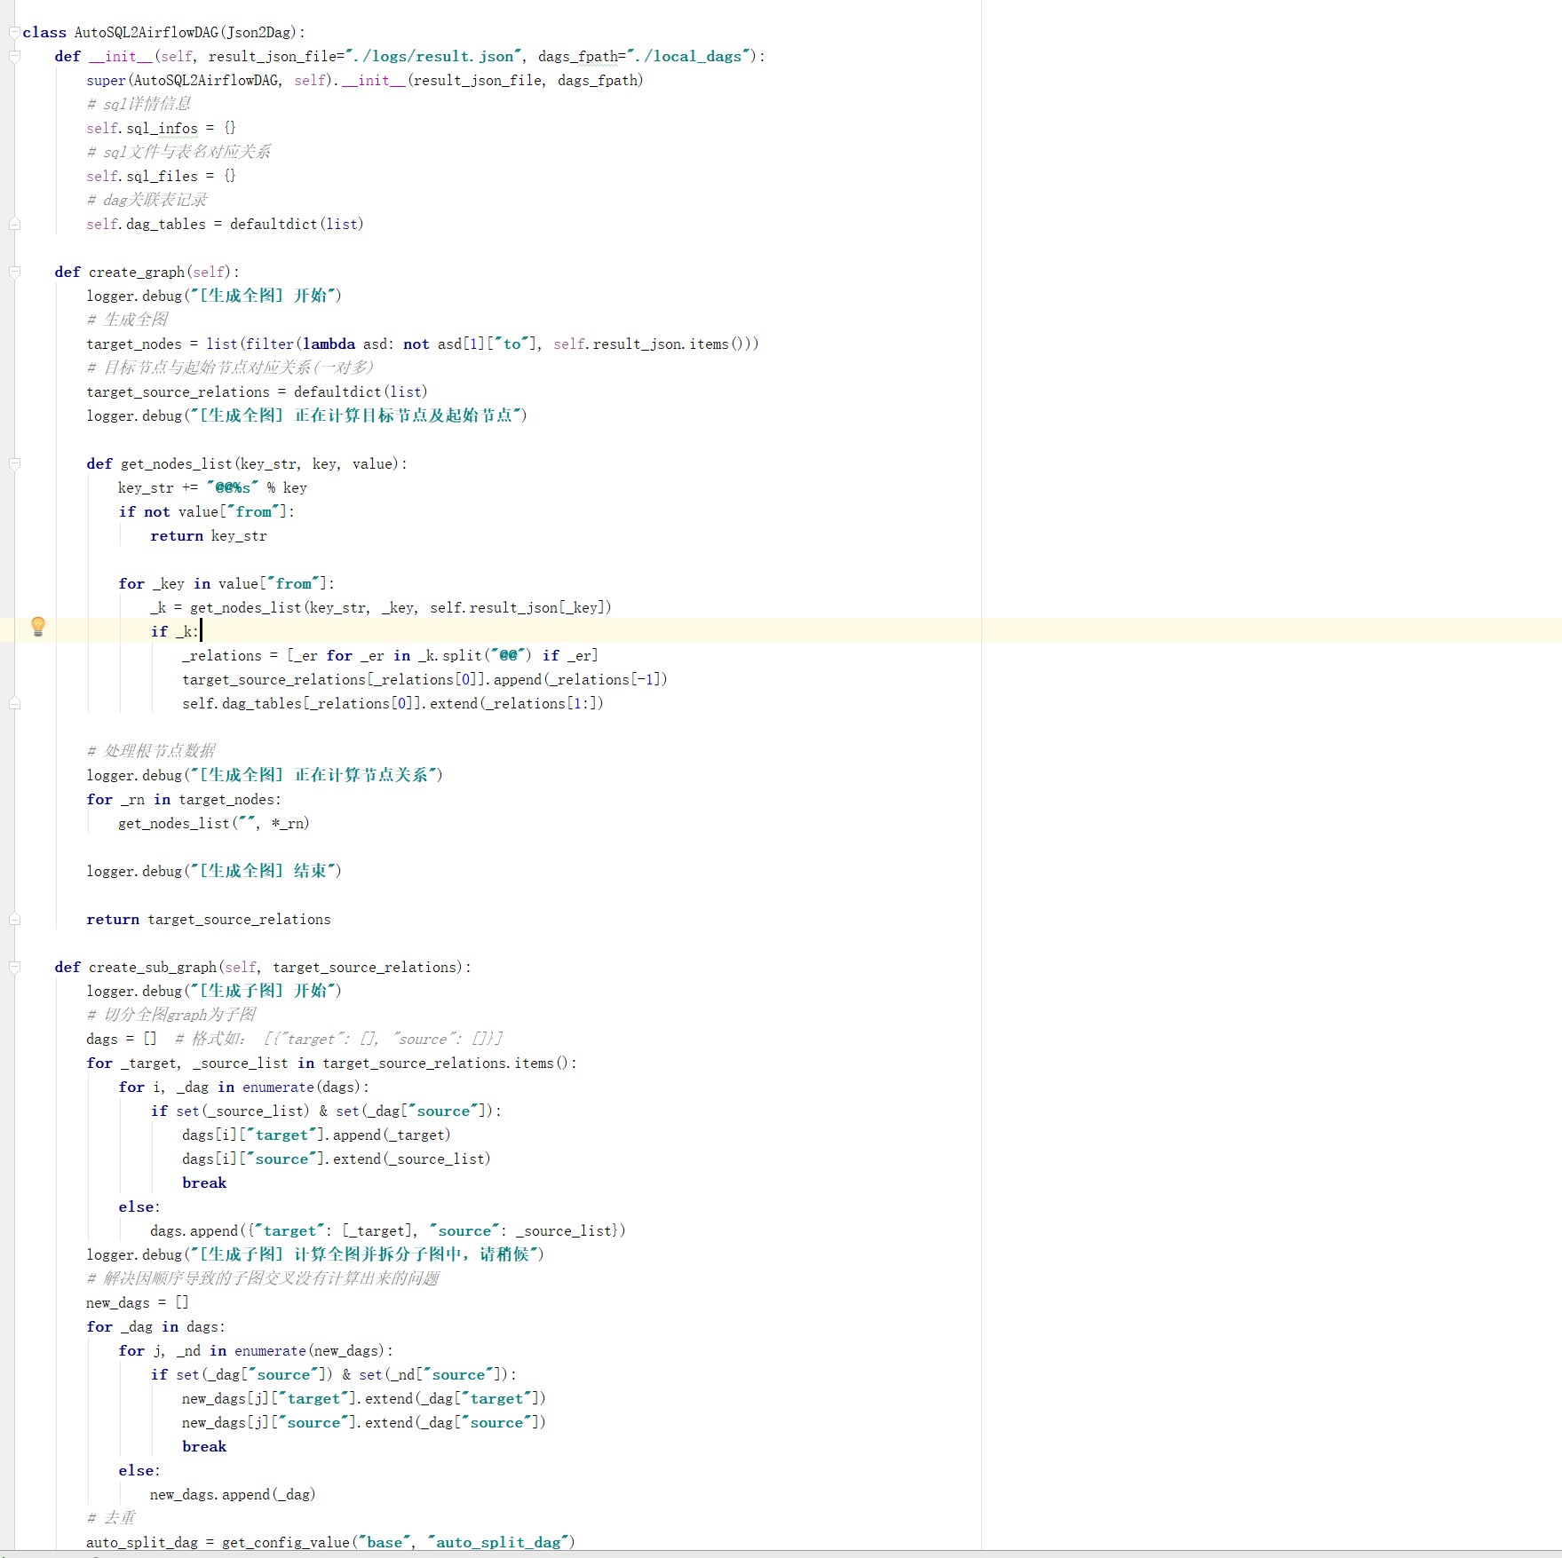Screen dimensions: 1562x1558
Task: Click the "./logs/result.json" string literal
Action: (433, 56)
